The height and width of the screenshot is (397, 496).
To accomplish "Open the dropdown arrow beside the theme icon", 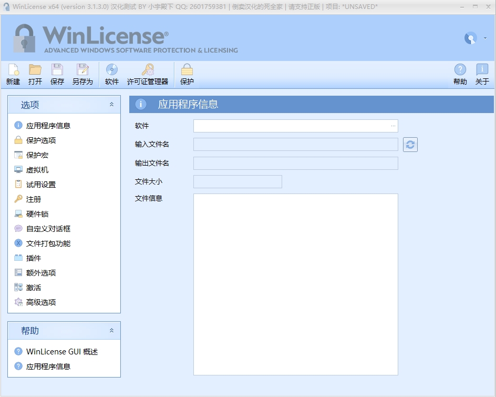I will coord(485,38).
